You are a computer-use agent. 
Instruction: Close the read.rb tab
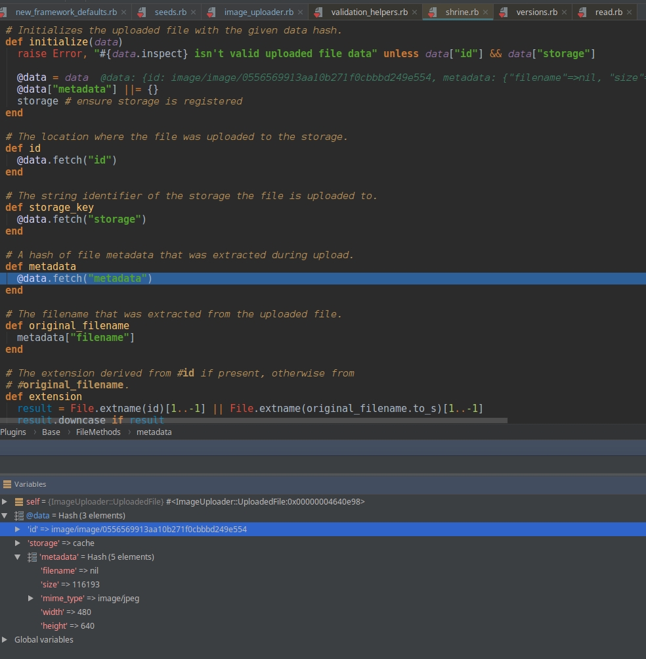point(629,12)
